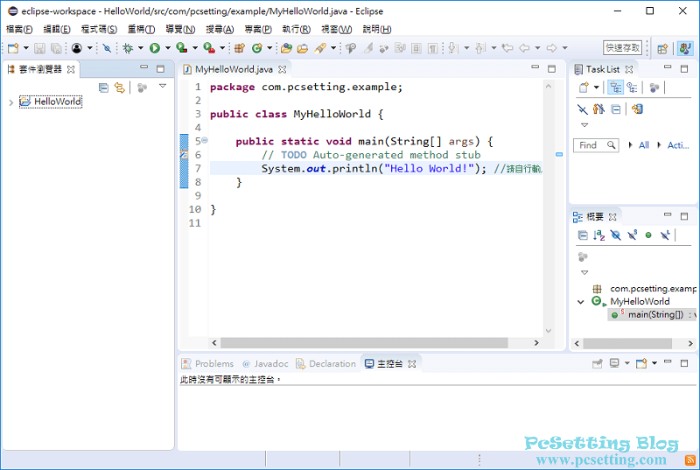This screenshot has width=700, height=470.
Task: Open the 檔案(F) menu
Action: point(19,30)
